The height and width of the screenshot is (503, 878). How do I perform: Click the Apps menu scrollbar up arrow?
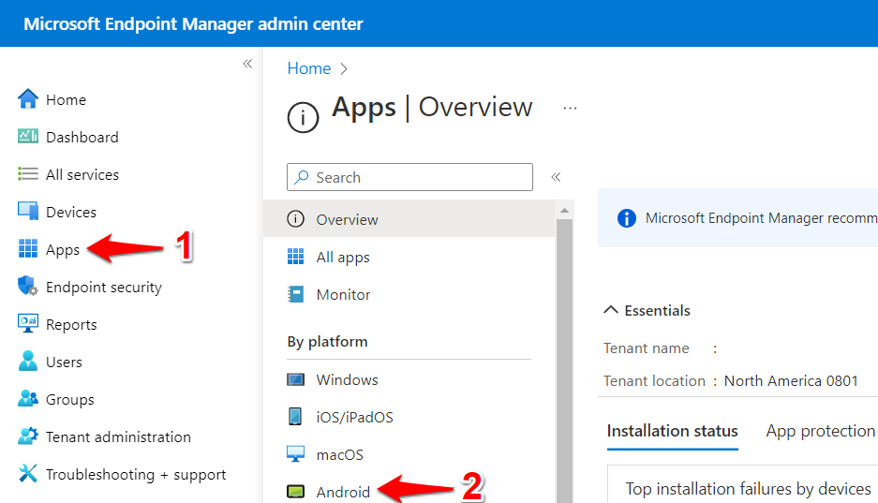point(564,211)
